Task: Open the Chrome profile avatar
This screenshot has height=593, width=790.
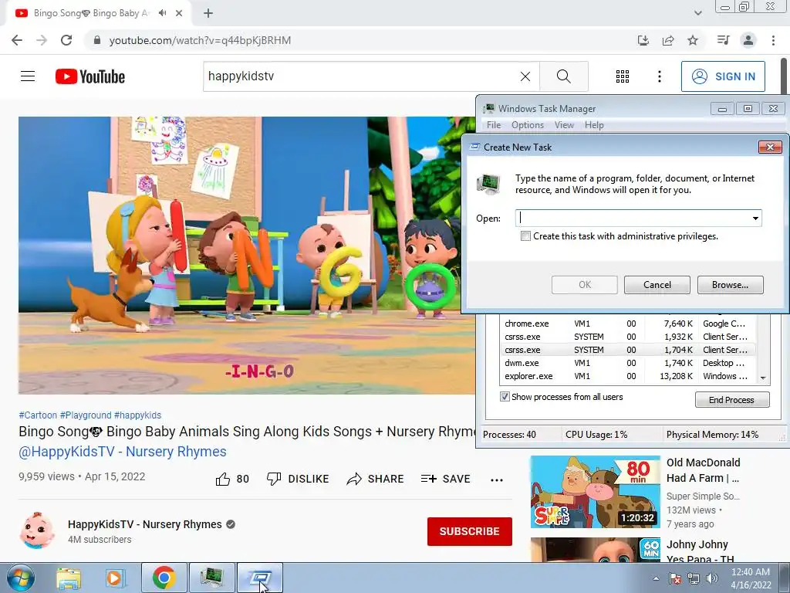Action: pos(748,40)
